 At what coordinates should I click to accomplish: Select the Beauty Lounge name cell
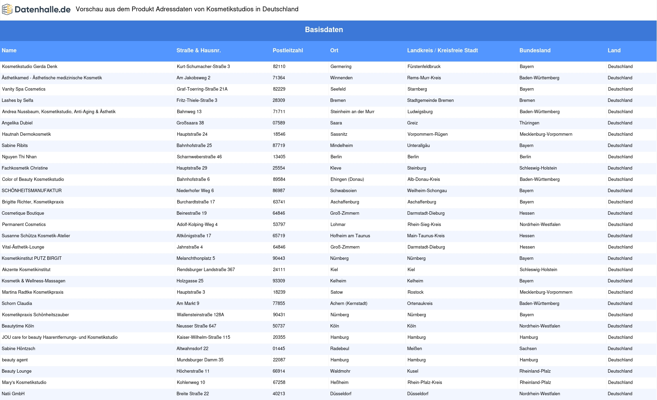(x=16, y=371)
